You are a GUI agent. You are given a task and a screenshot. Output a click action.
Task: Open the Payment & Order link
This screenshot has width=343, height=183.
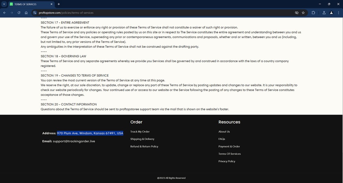click(x=229, y=147)
